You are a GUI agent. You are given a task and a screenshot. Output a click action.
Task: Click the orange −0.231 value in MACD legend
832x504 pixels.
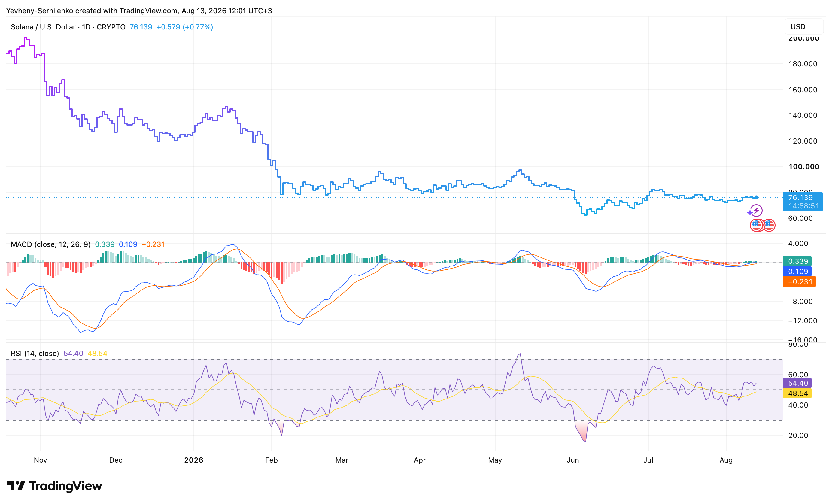[153, 244]
